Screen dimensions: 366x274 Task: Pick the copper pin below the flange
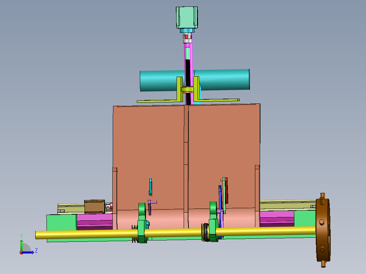[x=323, y=264]
